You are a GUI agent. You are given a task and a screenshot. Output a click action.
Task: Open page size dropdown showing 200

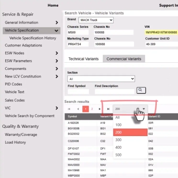tap(130, 109)
